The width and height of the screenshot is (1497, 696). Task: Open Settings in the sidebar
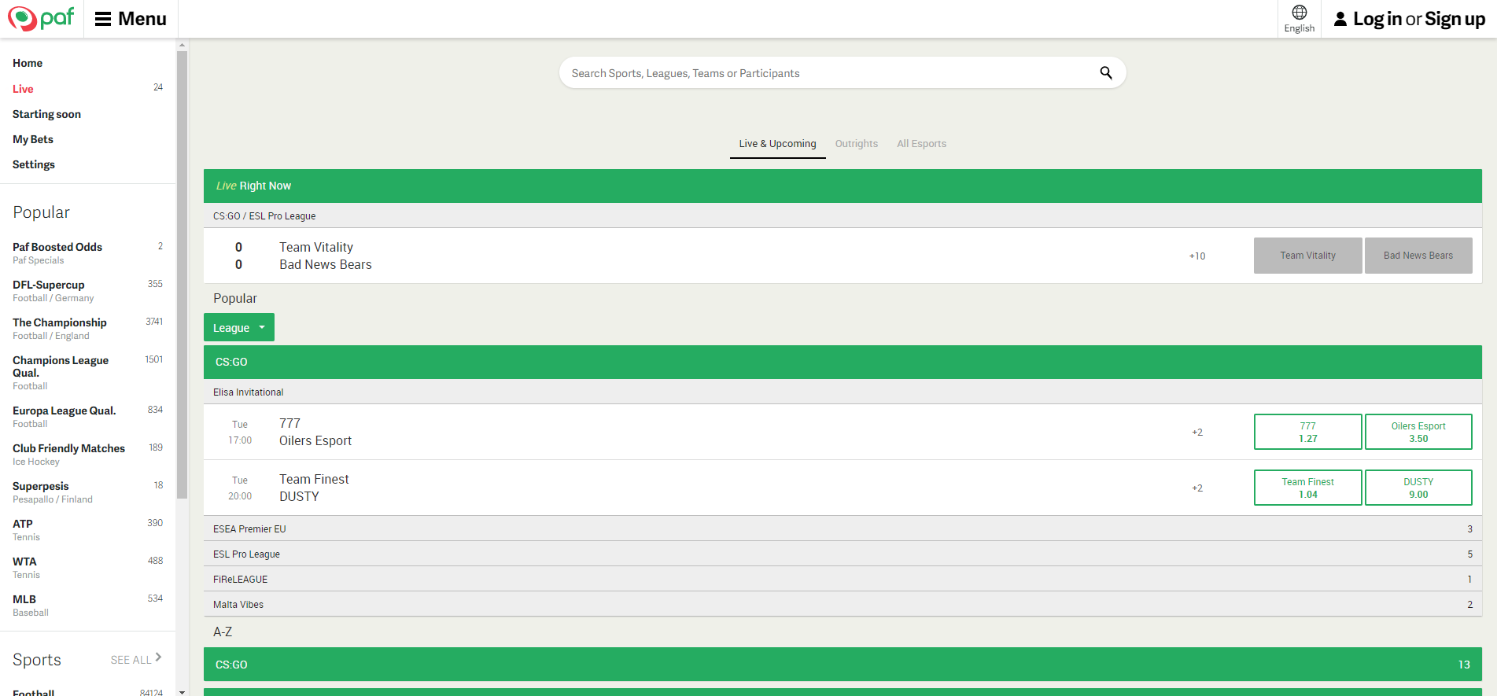(x=34, y=164)
